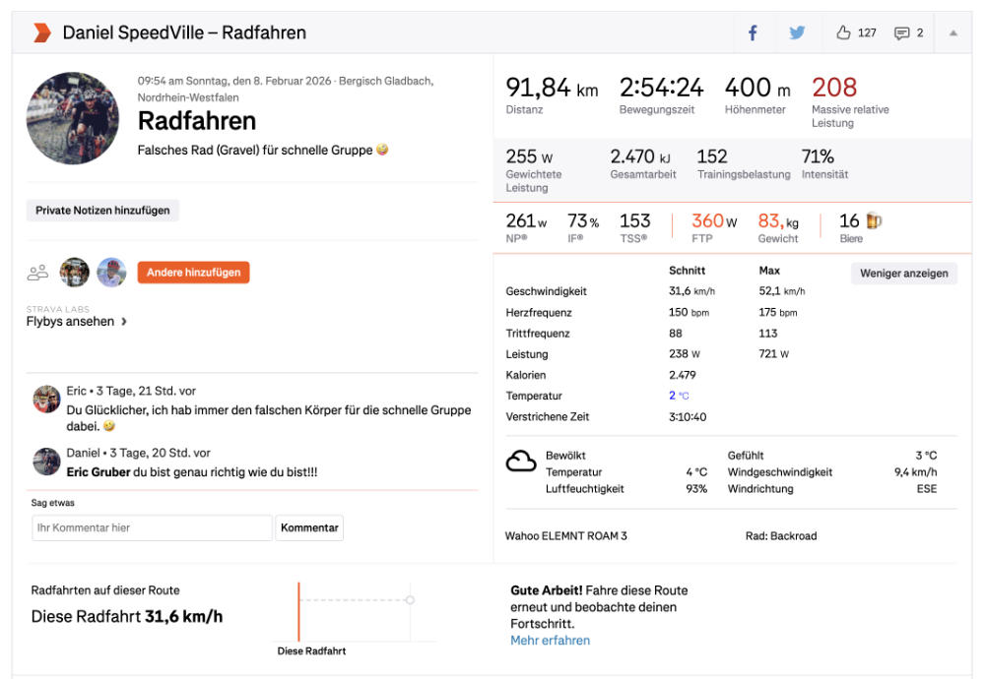This screenshot has width=985, height=679.
Task: Share activity via Twitter icon
Action: click(x=797, y=32)
